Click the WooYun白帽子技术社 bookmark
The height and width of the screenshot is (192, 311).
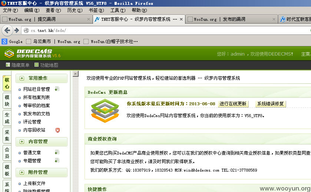(111, 42)
